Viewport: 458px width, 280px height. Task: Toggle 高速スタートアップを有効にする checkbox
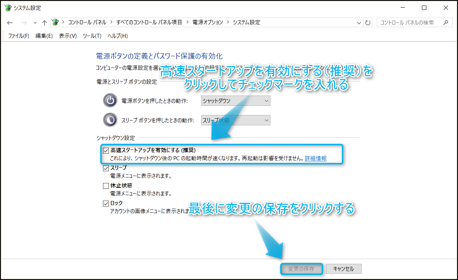(x=106, y=150)
